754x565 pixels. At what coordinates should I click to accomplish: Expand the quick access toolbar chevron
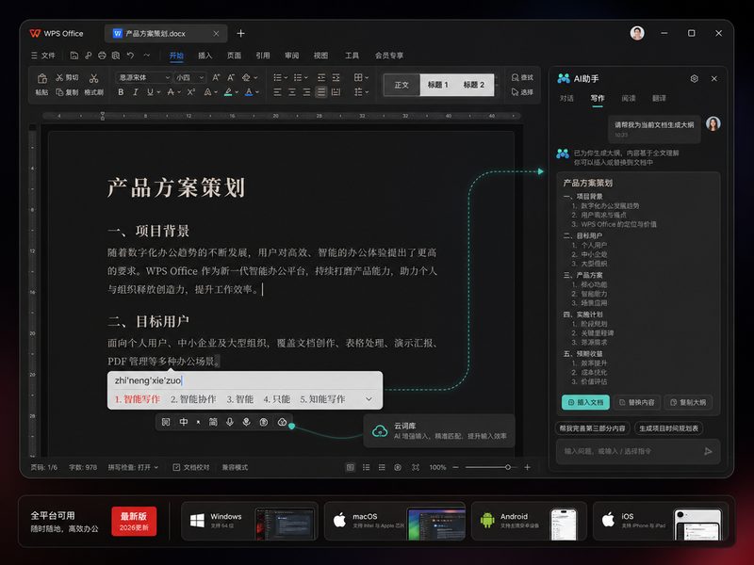point(147,56)
